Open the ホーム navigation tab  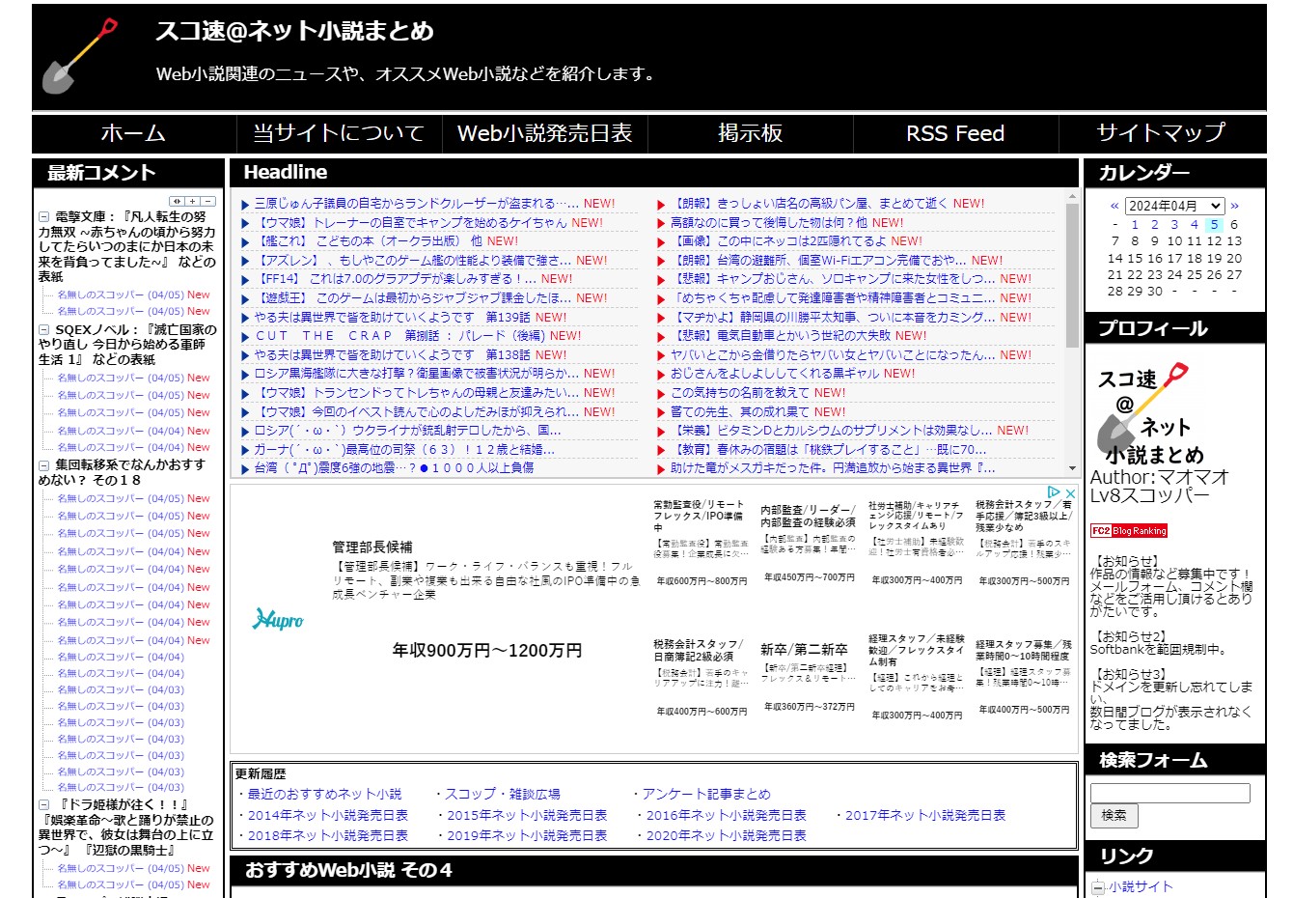tap(133, 133)
